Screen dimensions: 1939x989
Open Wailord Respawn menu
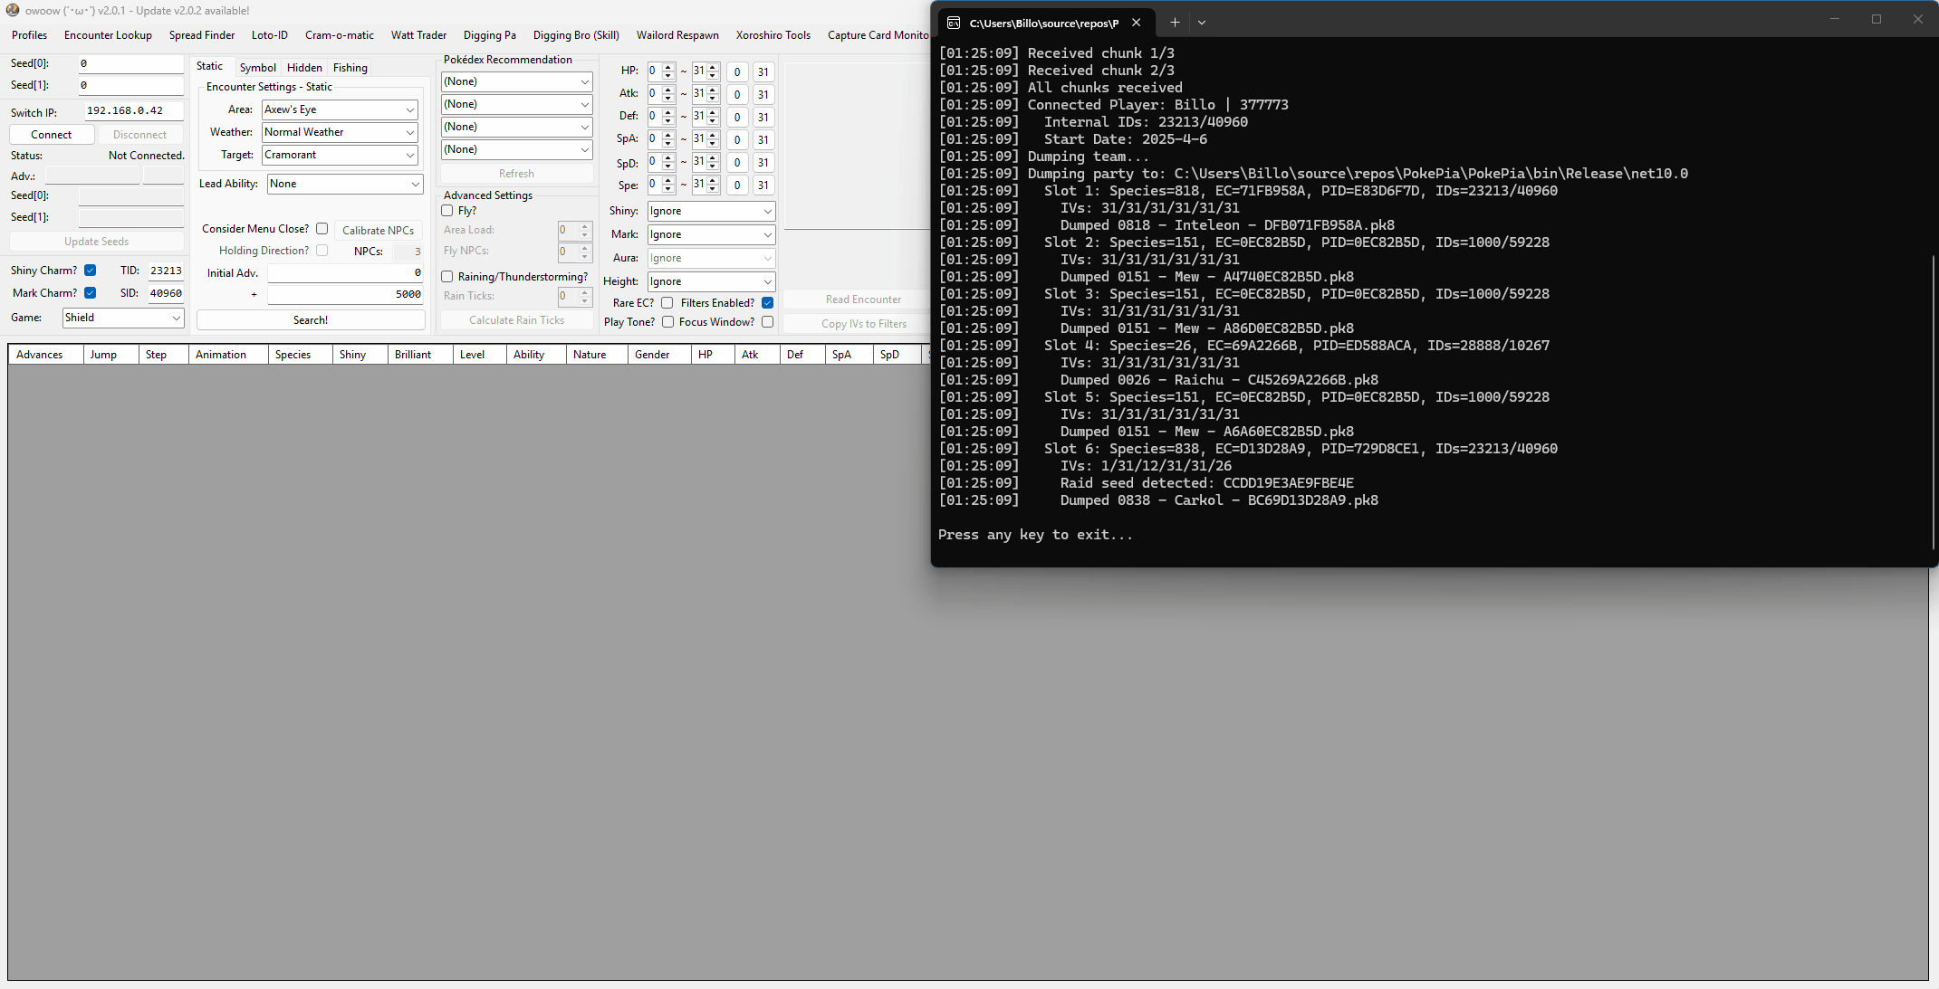677,35
